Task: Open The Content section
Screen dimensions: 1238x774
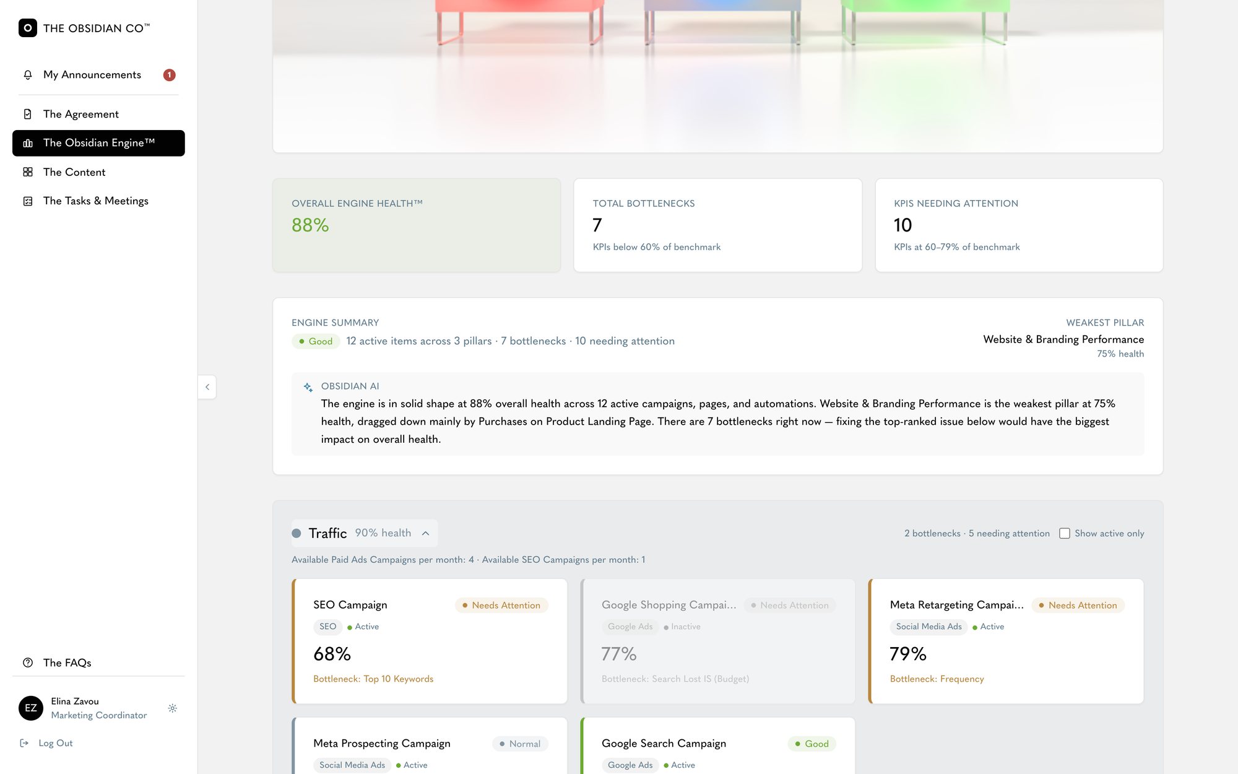Action: pos(98,172)
